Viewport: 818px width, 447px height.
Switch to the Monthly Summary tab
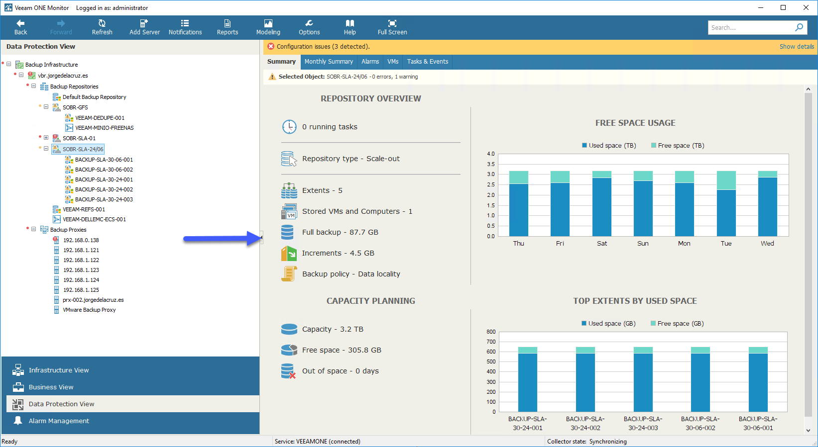click(x=329, y=62)
